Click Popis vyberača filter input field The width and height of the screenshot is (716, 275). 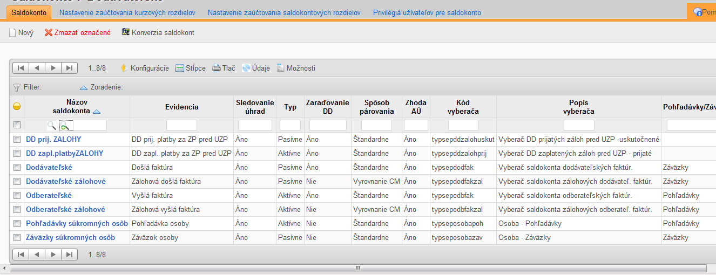[x=579, y=125]
